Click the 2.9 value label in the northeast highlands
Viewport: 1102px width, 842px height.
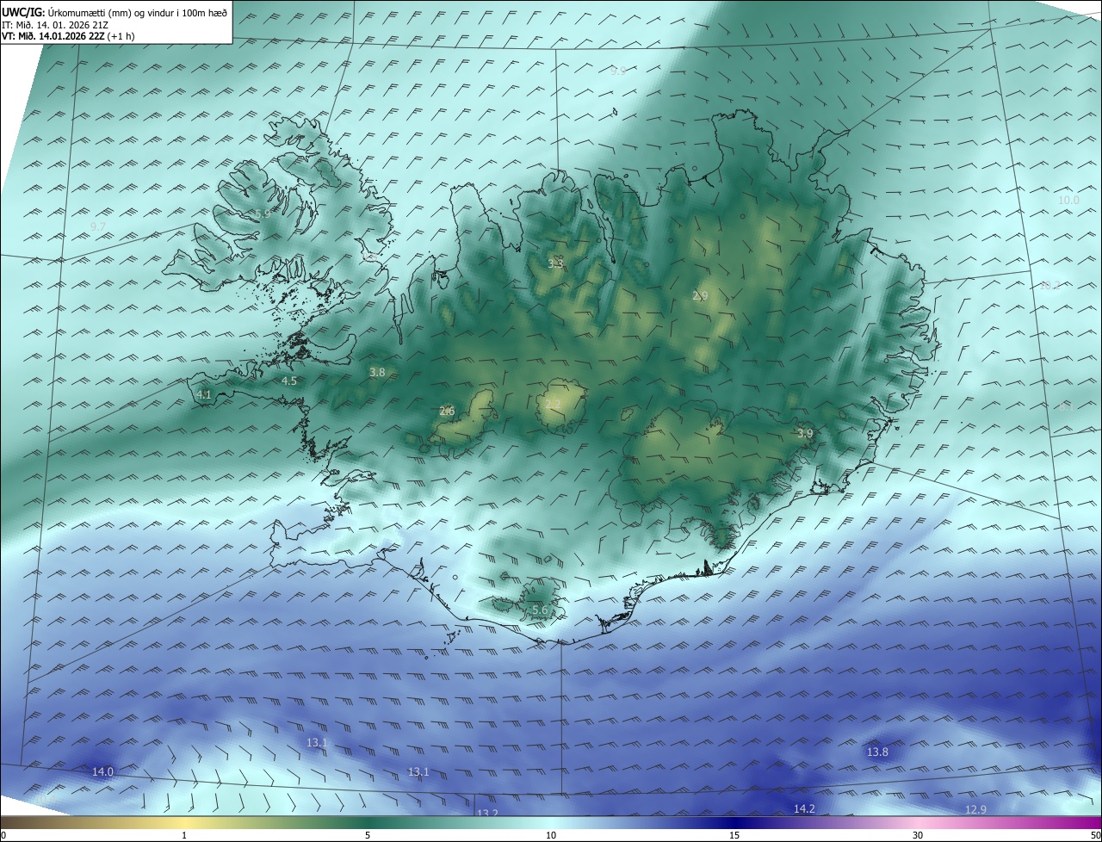(700, 295)
